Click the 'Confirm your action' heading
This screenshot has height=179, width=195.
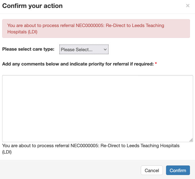point(32,6)
